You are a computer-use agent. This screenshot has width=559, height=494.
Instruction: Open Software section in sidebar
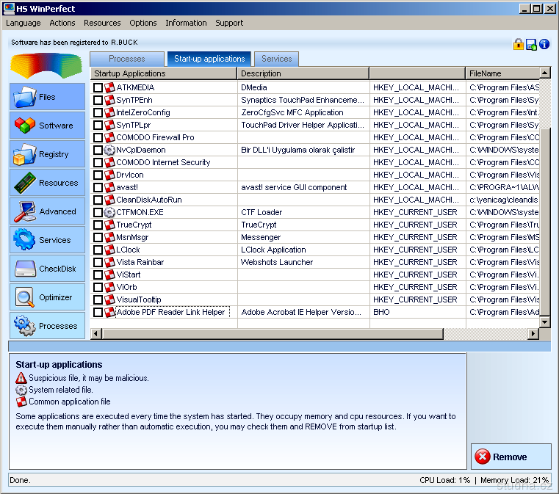[x=47, y=126]
